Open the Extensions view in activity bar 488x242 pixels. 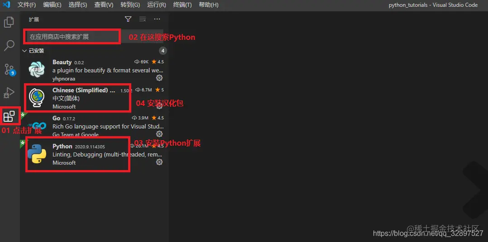coord(9,116)
